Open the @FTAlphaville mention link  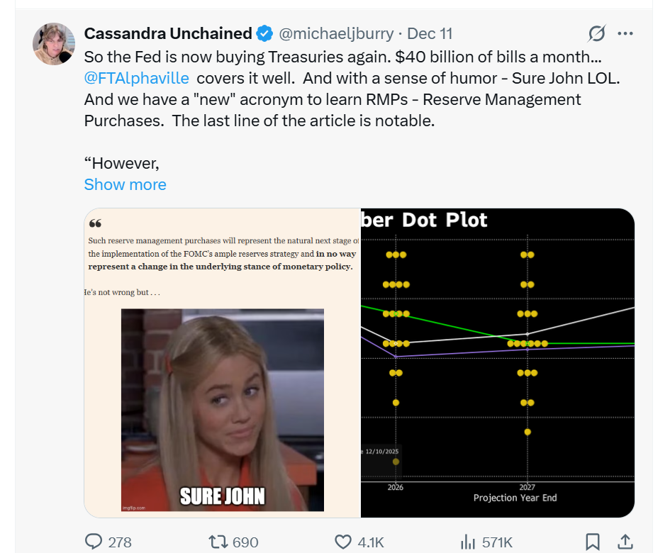pyautogui.click(x=136, y=78)
